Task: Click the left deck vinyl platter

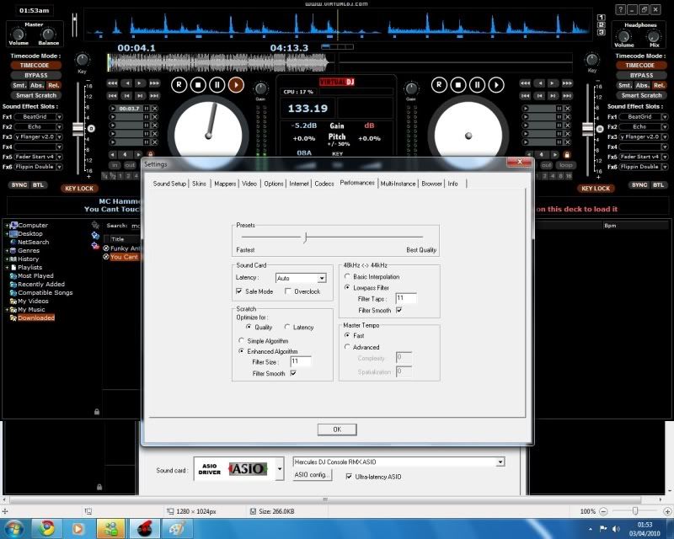Action: 208,136
